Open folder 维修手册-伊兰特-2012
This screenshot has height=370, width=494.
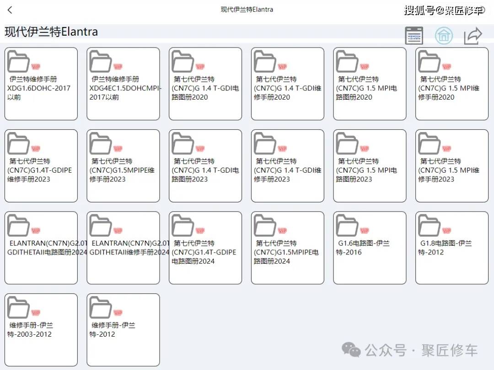[x=123, y=330]
